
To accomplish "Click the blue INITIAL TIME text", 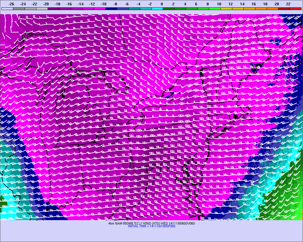I will 151,226.
